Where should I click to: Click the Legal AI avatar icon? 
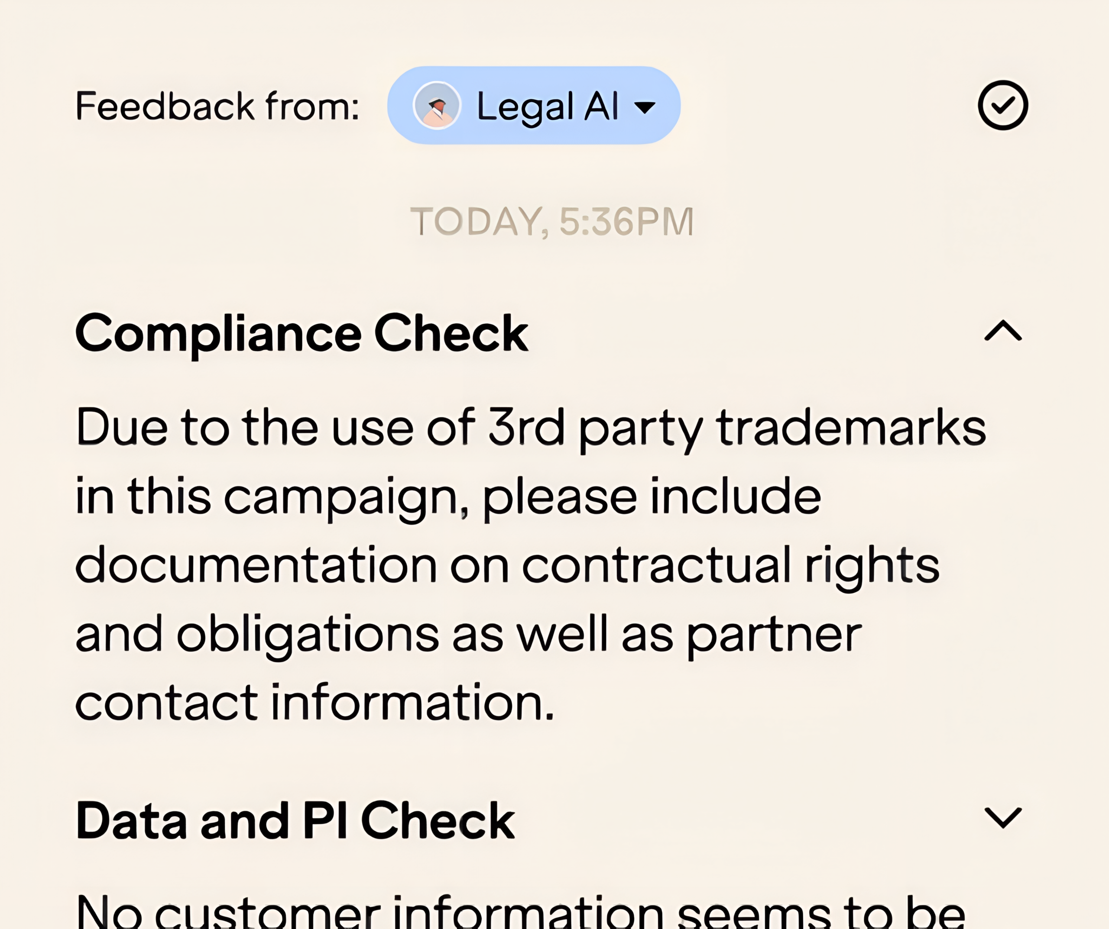[437, 106]
